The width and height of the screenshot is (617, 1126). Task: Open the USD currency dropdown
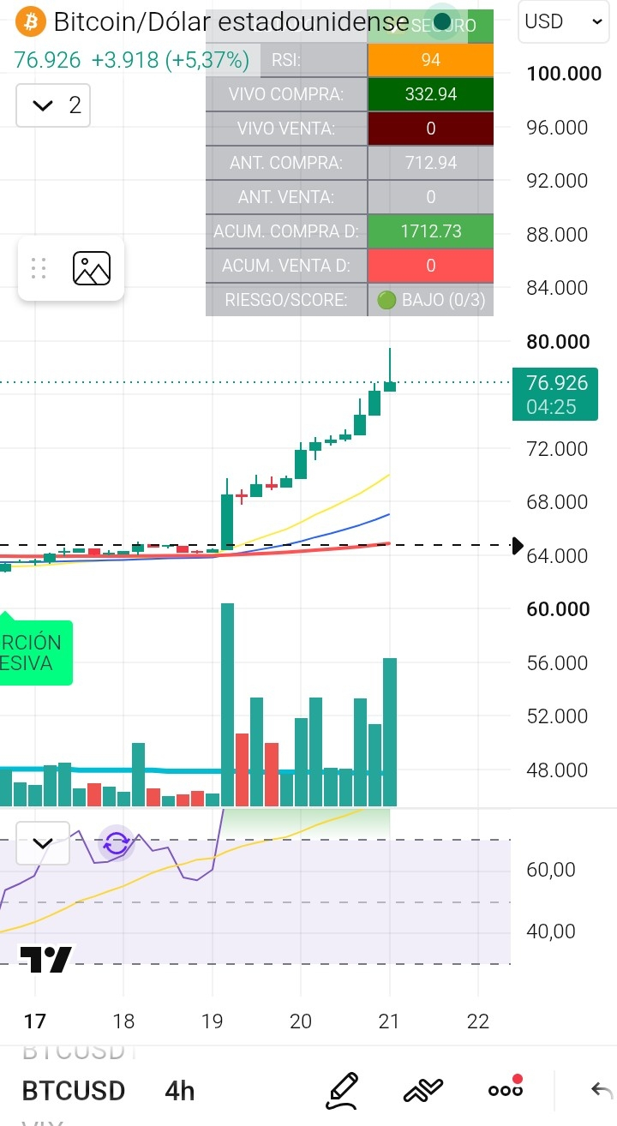tap(564, 21)
